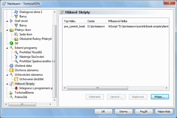
Task: Click the Hákové Skripty tree icon
Action: point(11,84)
